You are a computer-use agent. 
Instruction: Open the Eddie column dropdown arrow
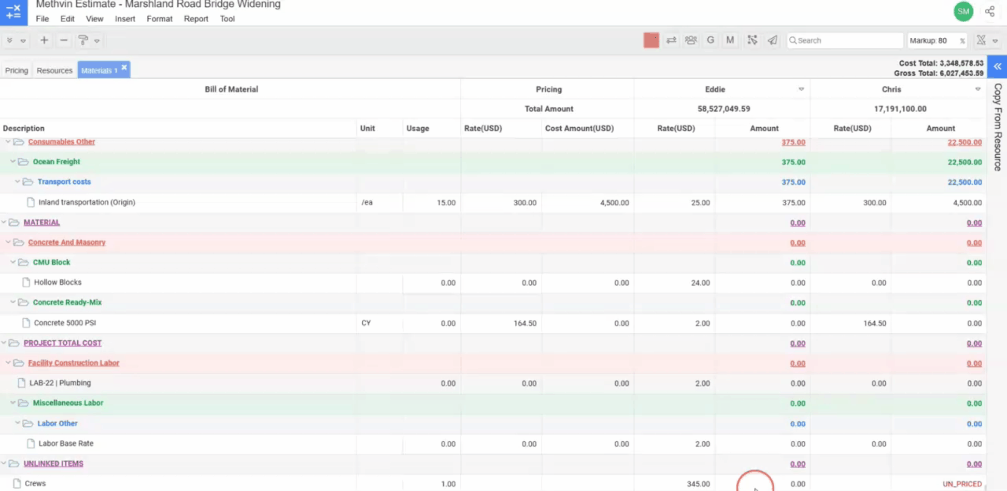coord(801,89)
